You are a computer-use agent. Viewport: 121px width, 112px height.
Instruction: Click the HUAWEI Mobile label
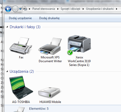click(50, 102)
